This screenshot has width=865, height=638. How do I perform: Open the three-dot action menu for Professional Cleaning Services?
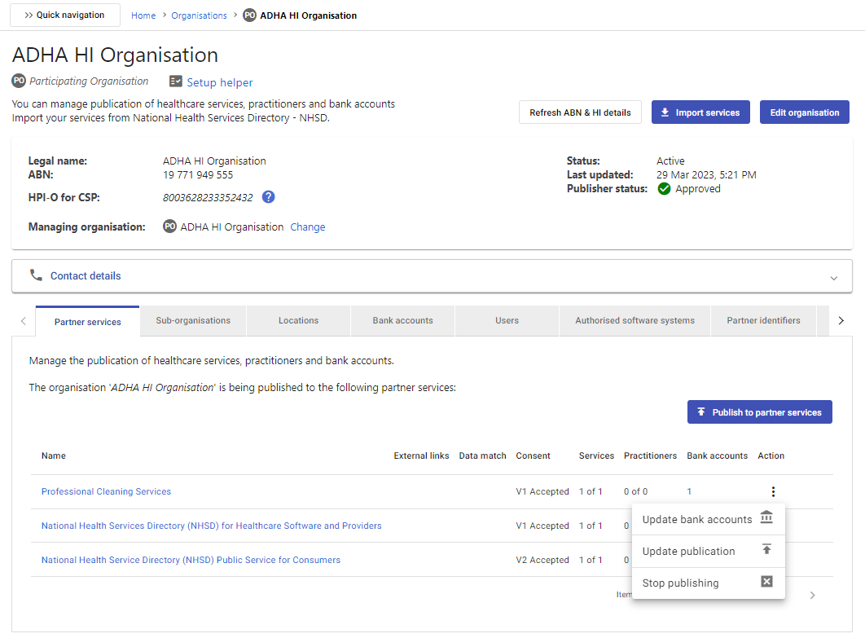[x=773, y=491]
